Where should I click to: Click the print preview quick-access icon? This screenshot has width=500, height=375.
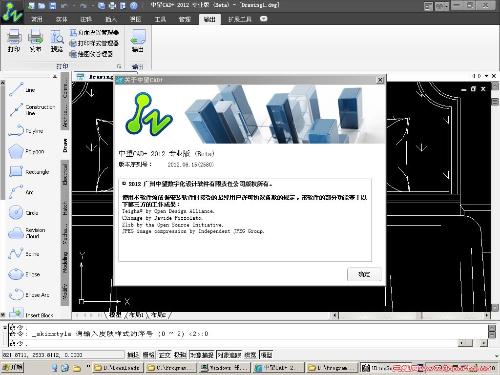click(x=123, y=5)
